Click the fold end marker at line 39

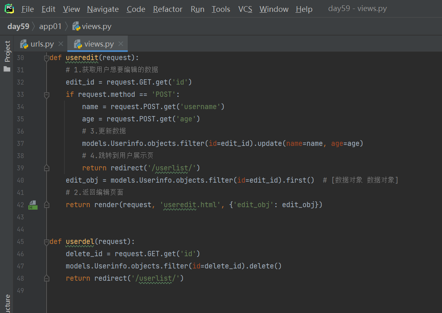coord(47,168)
